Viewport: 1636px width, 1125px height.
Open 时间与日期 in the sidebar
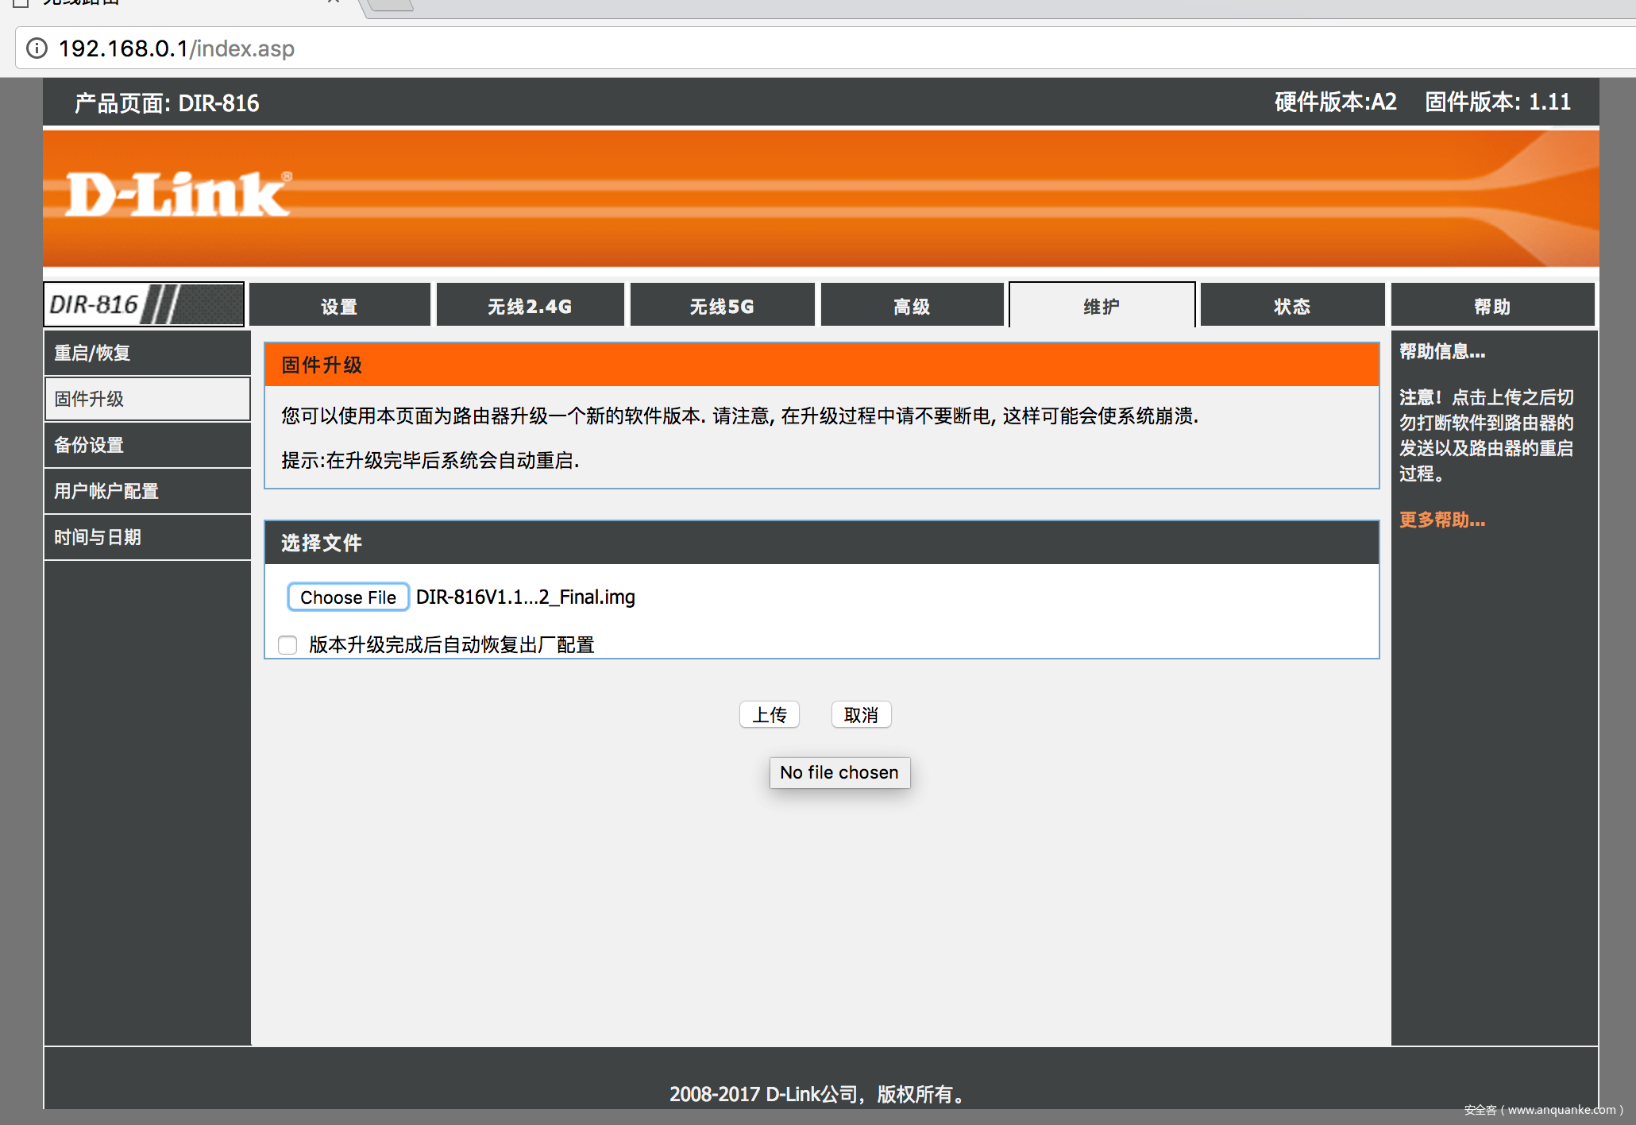(x=148, y=537)
